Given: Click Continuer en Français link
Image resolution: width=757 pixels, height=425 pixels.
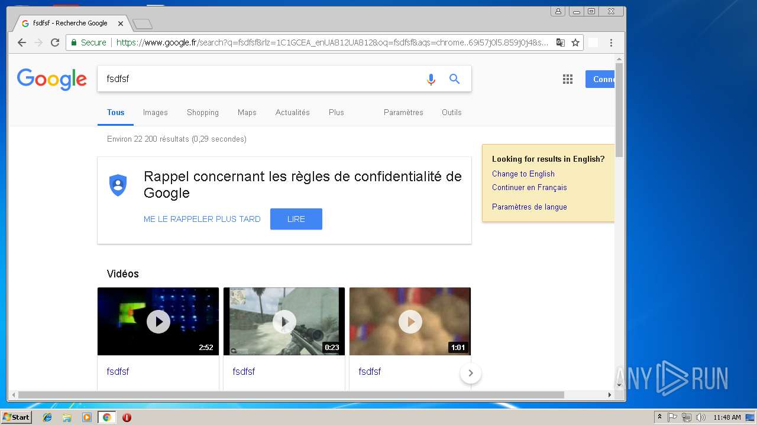Looking at the screenshot, I should pyautogui.click(x=529, y=187).
